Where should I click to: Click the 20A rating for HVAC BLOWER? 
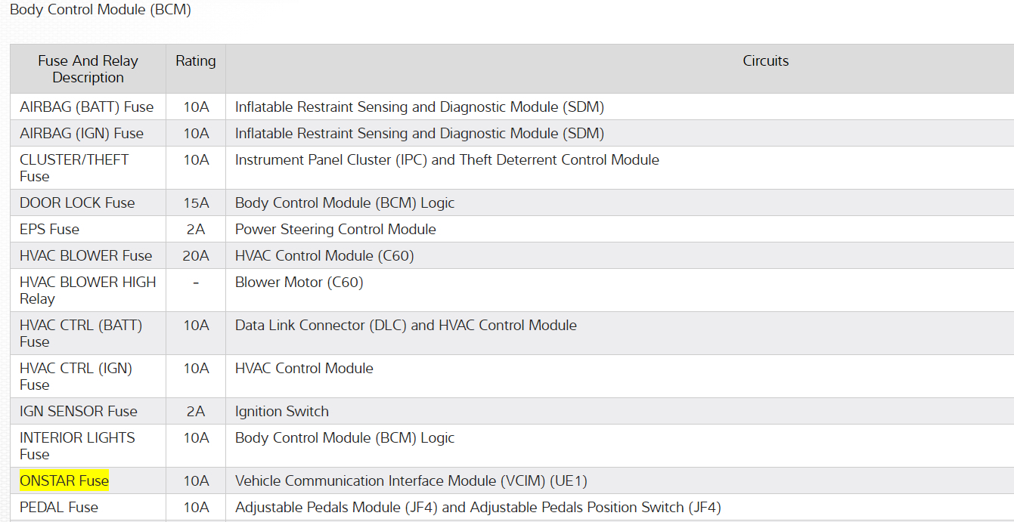196,255
